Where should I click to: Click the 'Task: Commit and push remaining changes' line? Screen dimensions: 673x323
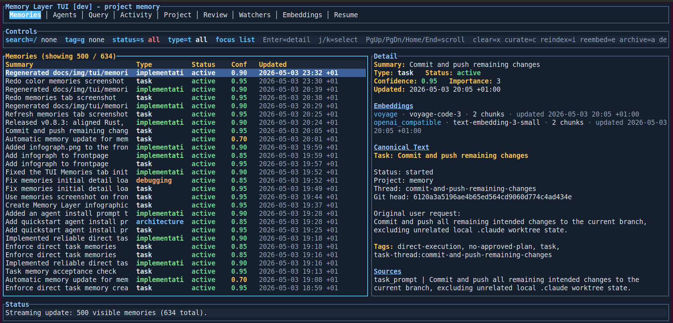tap(451, 155)
